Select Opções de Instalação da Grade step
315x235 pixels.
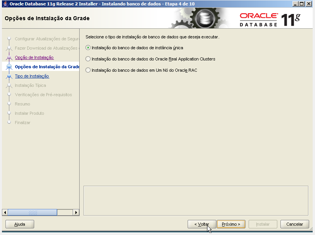[47, 67]
